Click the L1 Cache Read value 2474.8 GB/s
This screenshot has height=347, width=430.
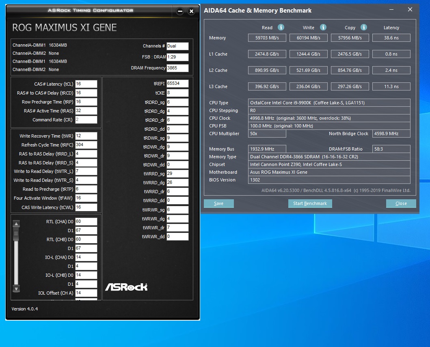[267, 54]
